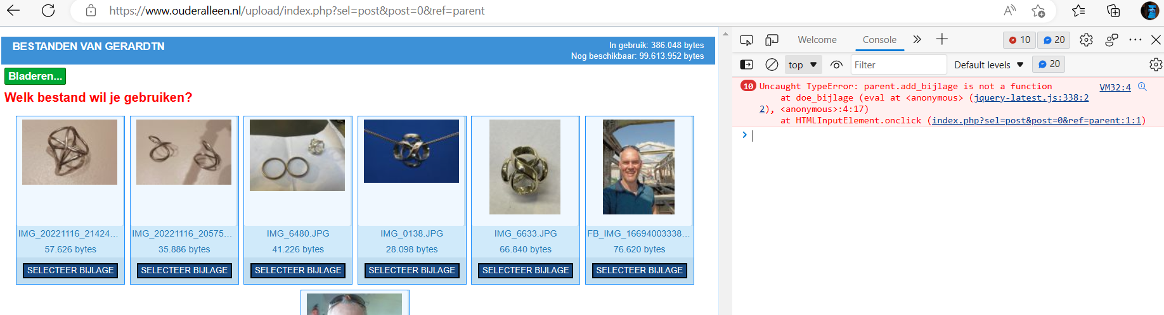Toggle the device emulation icon
The image size is (1164, 315).
(772, 40)
